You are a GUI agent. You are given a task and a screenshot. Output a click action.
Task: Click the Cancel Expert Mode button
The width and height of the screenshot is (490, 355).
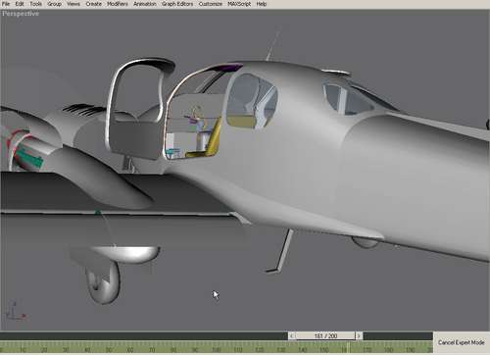pyautogui.click(x=462, y=342)
